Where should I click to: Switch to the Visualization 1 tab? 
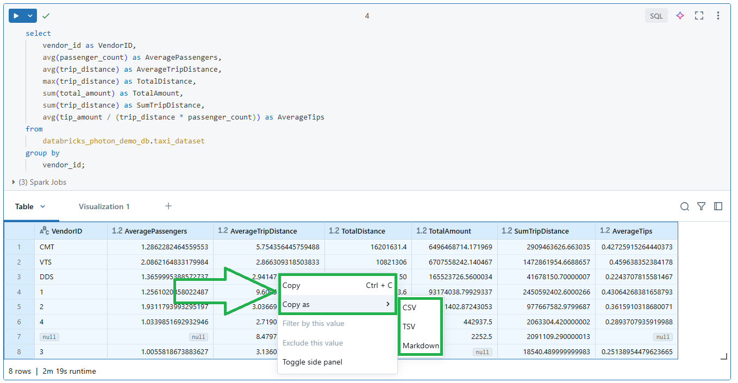[104, 206]
